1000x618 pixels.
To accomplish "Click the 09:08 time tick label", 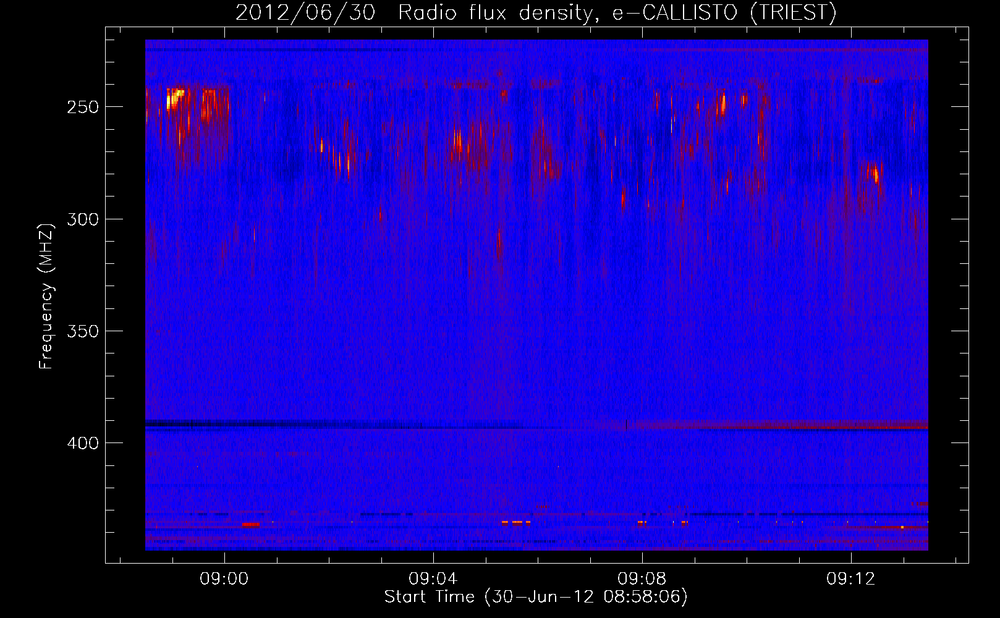I will coord(642,579).
